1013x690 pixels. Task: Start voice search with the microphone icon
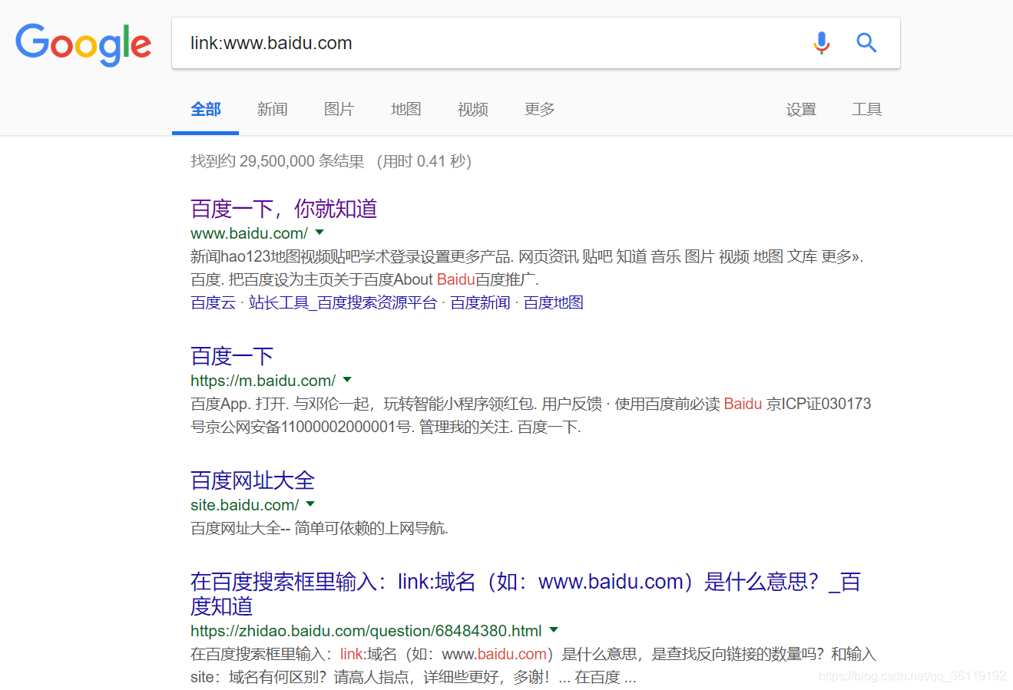(x=822, y=43)
